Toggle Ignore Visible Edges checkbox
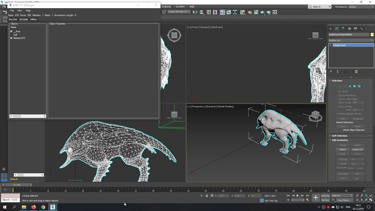375x211 pixels. pos(337,99)
